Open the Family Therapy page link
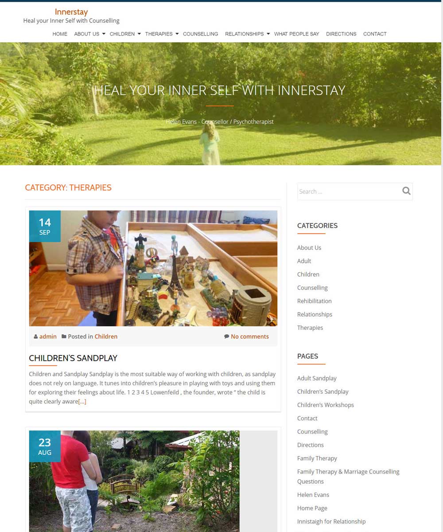The image size is (443, 532). (317, 458)
